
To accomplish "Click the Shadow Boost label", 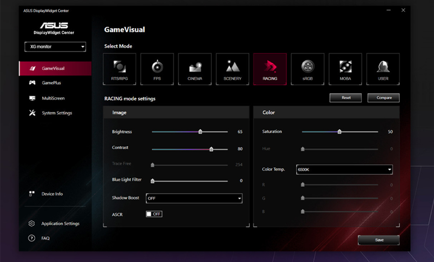I will [x=125, y=197].
